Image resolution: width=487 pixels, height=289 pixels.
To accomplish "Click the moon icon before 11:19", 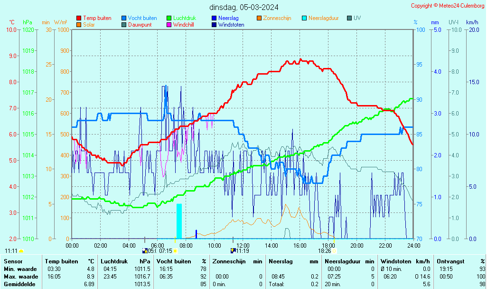I will [x=233, y=250].
